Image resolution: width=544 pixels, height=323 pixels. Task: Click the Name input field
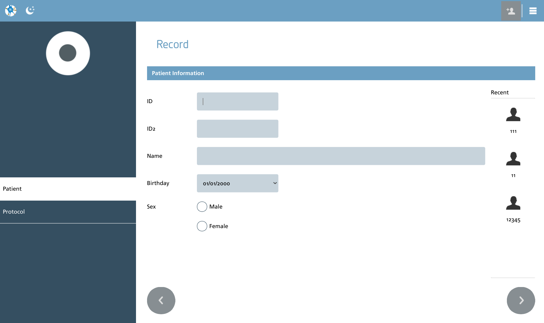tap(341, 156)
